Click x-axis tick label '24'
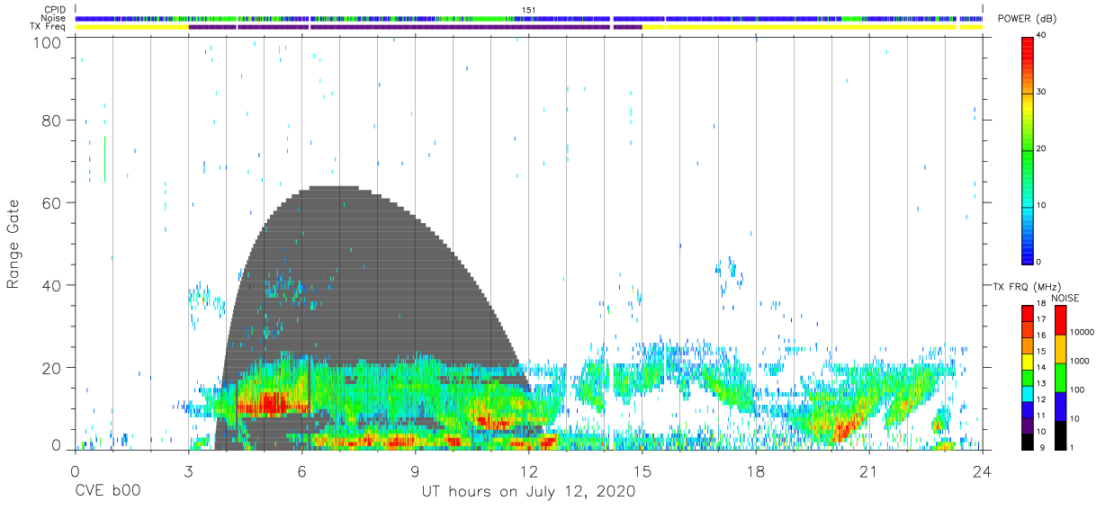The height and width of the screenshot is (510, 1105). tap(983, 470)
